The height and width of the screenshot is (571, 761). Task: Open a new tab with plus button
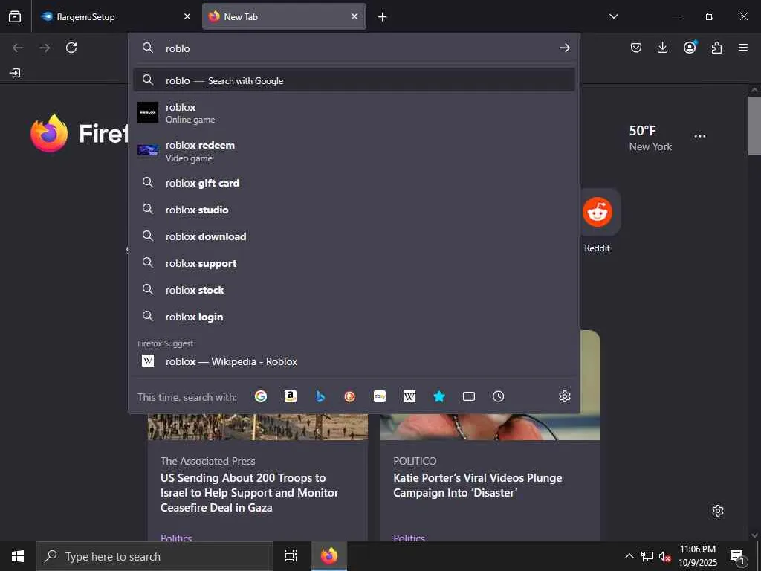(383, 17)
